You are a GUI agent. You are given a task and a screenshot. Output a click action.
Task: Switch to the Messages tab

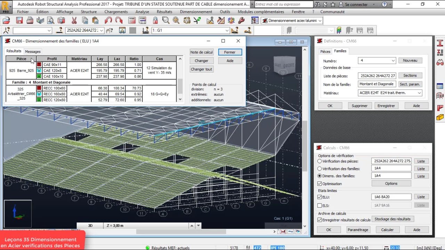pos(33,52)
